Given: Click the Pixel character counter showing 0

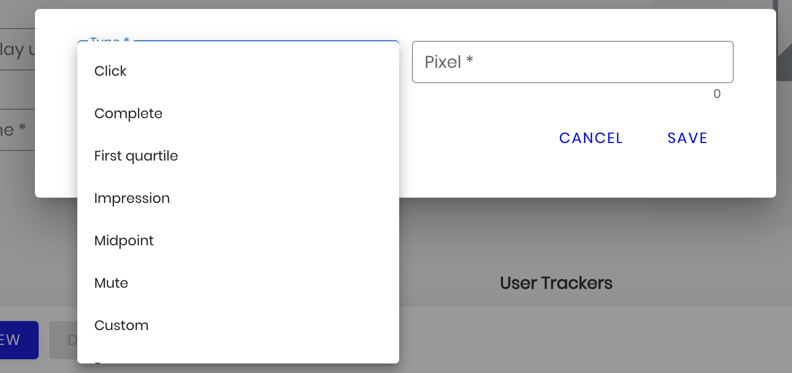Looking at the screenshot, I should click(717, 94).
